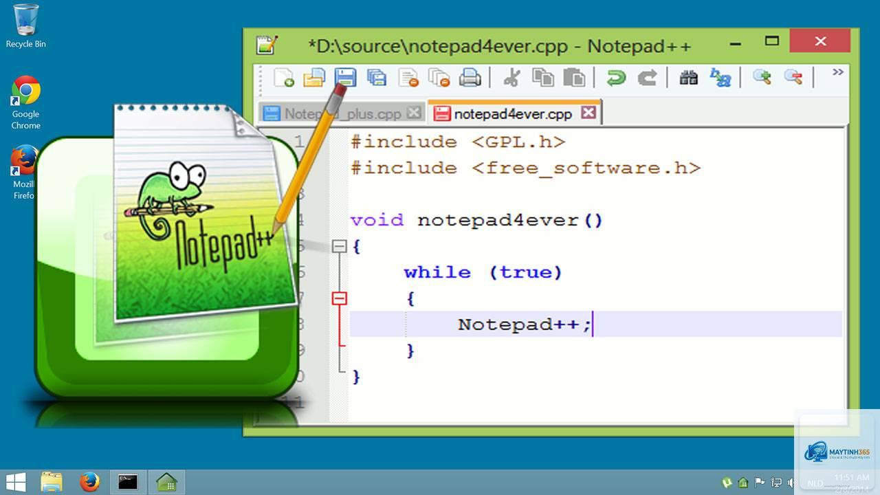The image size is (880, 495).
Task: Collapse the function body fold marker
Action: click(340, 246)
